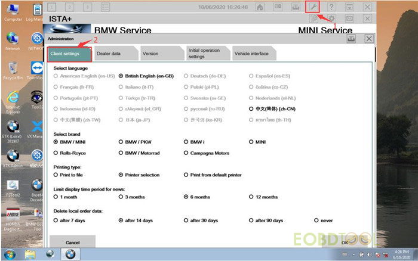This screenshot has height=261, width=418.
Task: Open the wrench administration settings icon
Action: [312, 7]
